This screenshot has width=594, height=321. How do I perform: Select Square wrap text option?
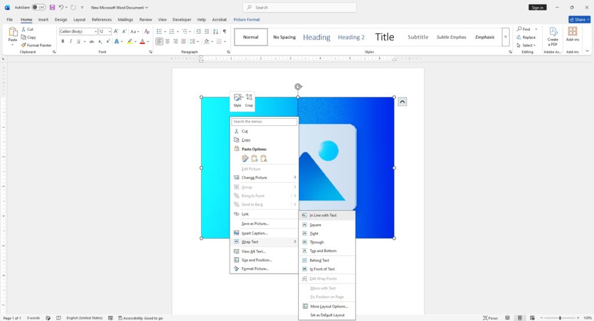pos(327,225)
